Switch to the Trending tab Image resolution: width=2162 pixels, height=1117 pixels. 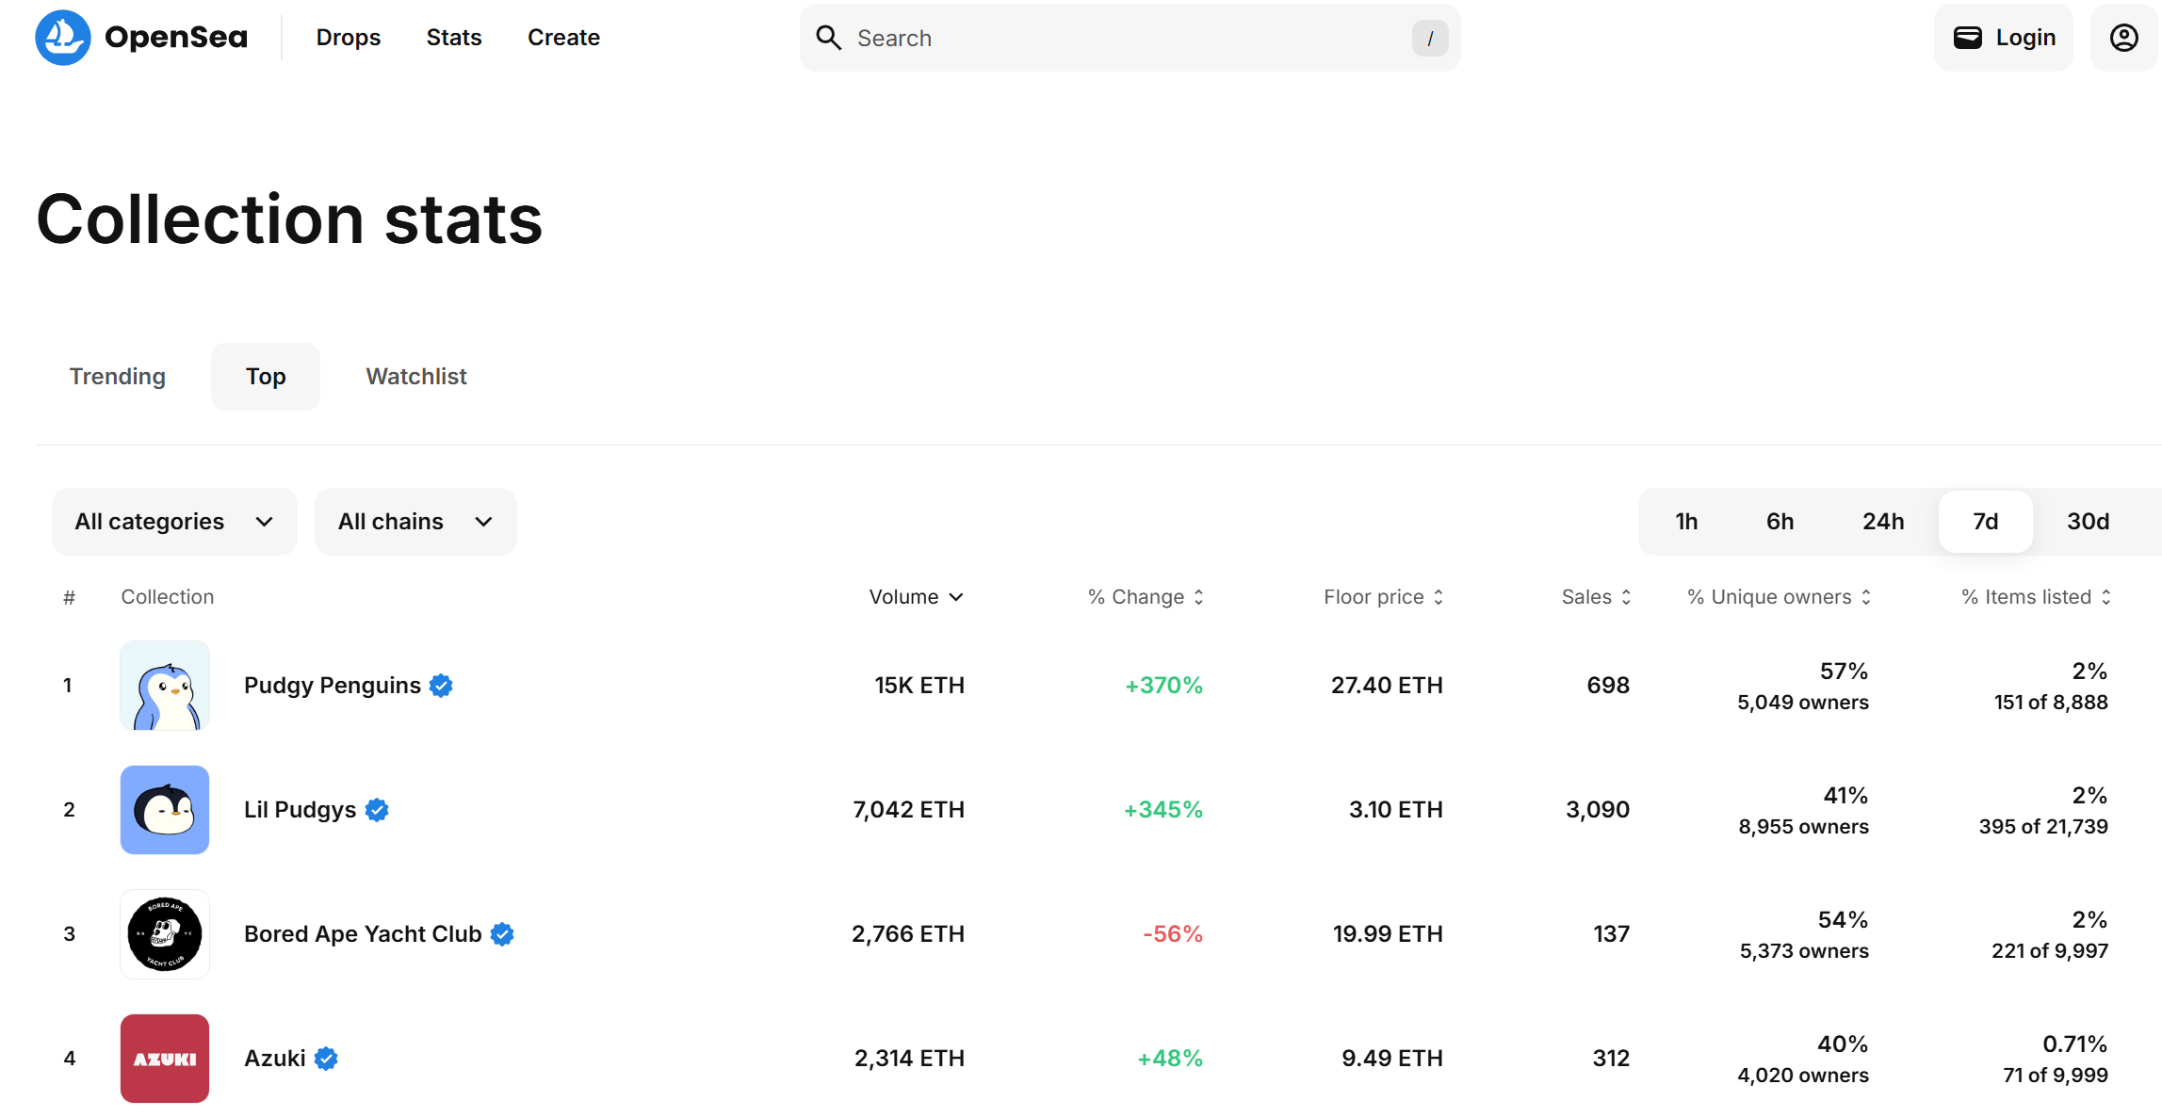118,377
